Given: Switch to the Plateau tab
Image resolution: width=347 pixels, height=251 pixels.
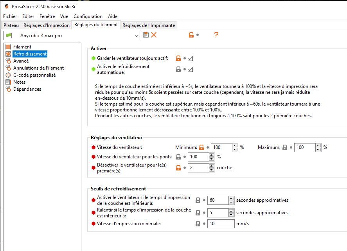Looking at the screenshot, I should (11, 25).
